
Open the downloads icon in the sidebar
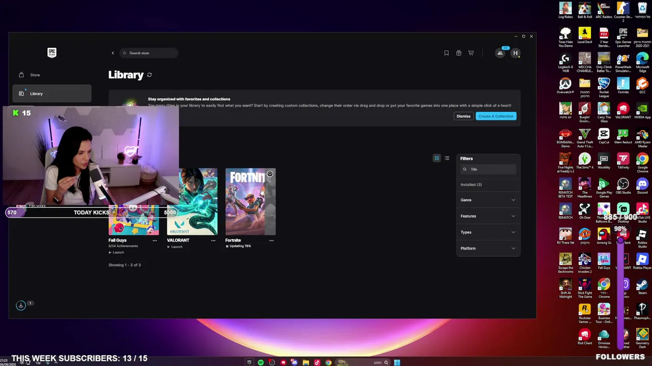point(21,305)
